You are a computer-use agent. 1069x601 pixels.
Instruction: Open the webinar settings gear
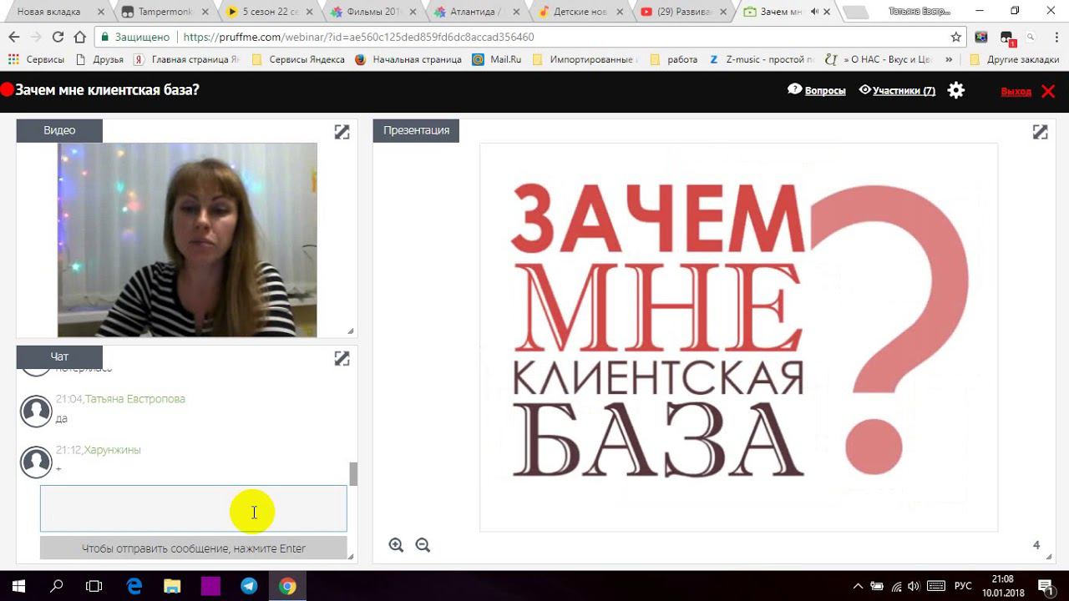tap(956, 90)
